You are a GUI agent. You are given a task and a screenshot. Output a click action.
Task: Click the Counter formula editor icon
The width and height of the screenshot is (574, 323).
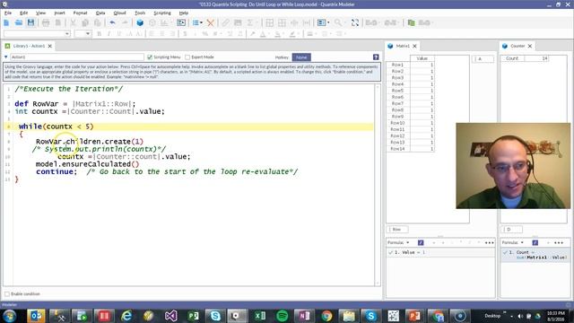coord(535,243)
